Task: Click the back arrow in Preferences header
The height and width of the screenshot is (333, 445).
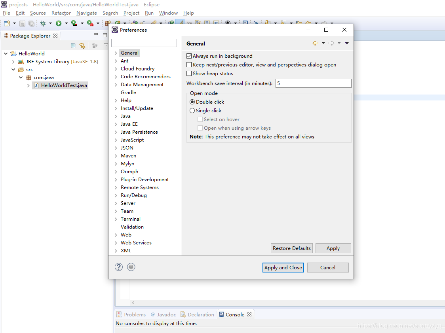Action: tap(315, 43)
